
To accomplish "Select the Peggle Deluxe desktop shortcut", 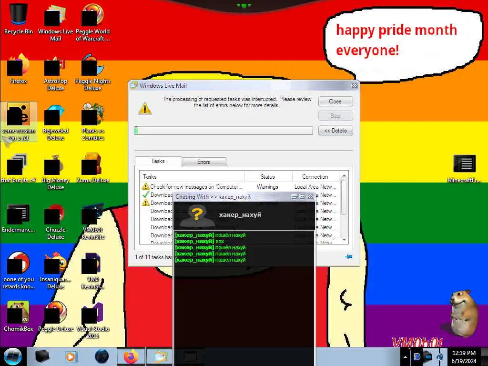I will (x=55, y=316).
